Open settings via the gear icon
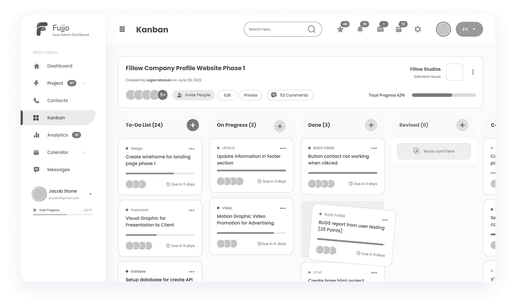The height and width of the screenshot is (308, 516). [418, 29]
